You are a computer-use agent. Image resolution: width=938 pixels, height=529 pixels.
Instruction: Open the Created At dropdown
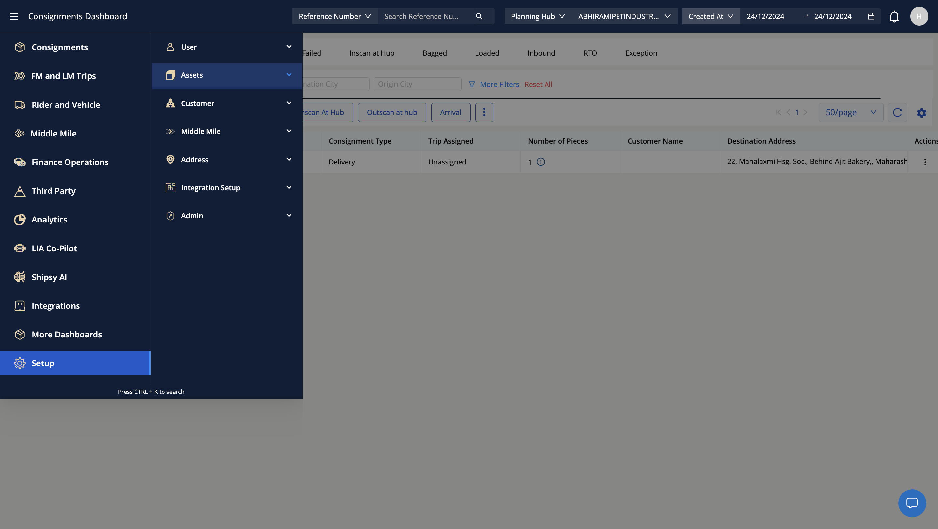[x=711, y=16]
